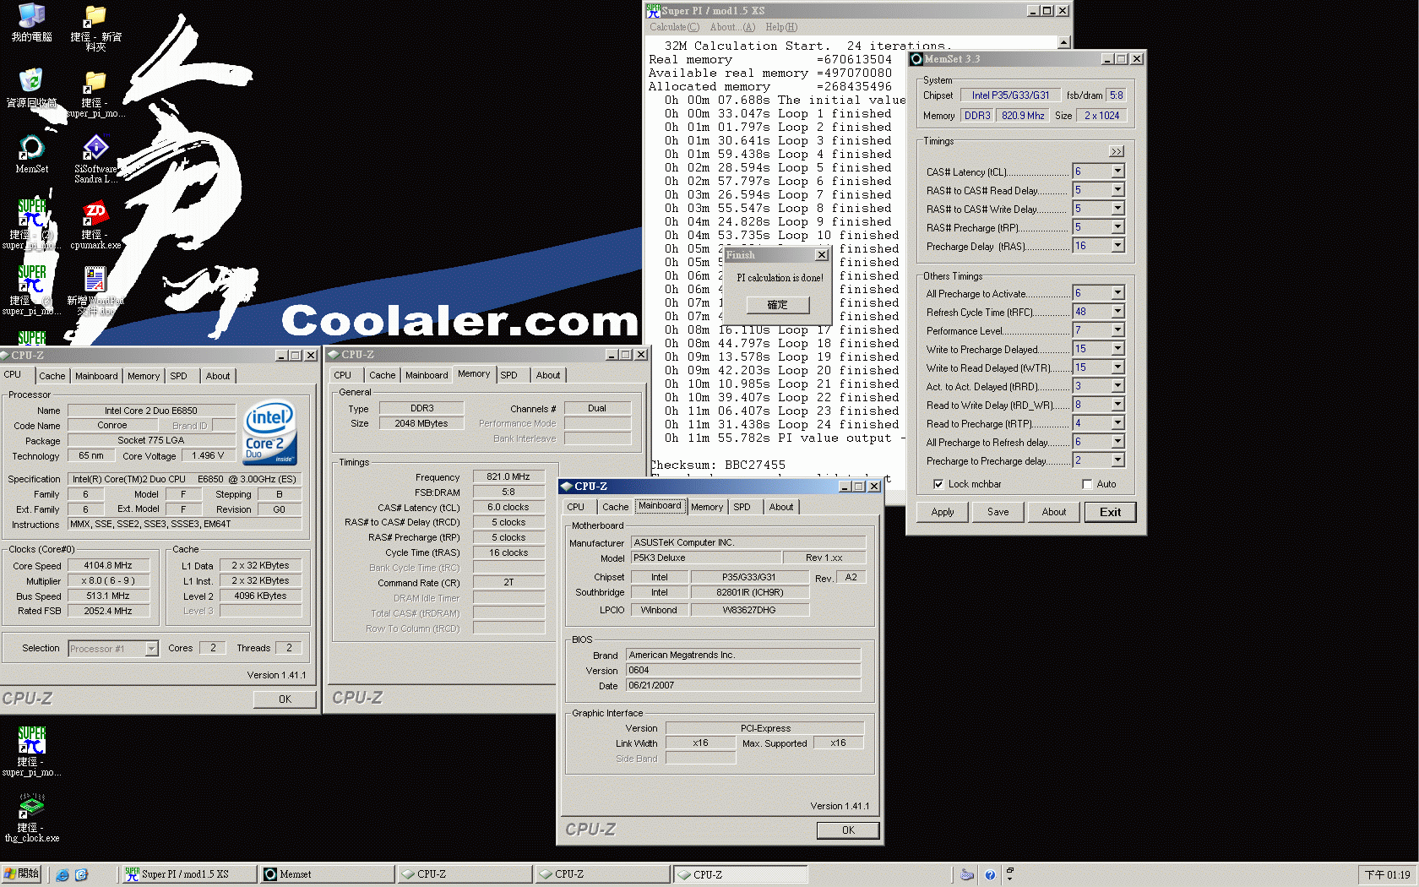
Task: Open RAS# Precharge (tRP) dropdown
Action: (x=1117, y=227)
